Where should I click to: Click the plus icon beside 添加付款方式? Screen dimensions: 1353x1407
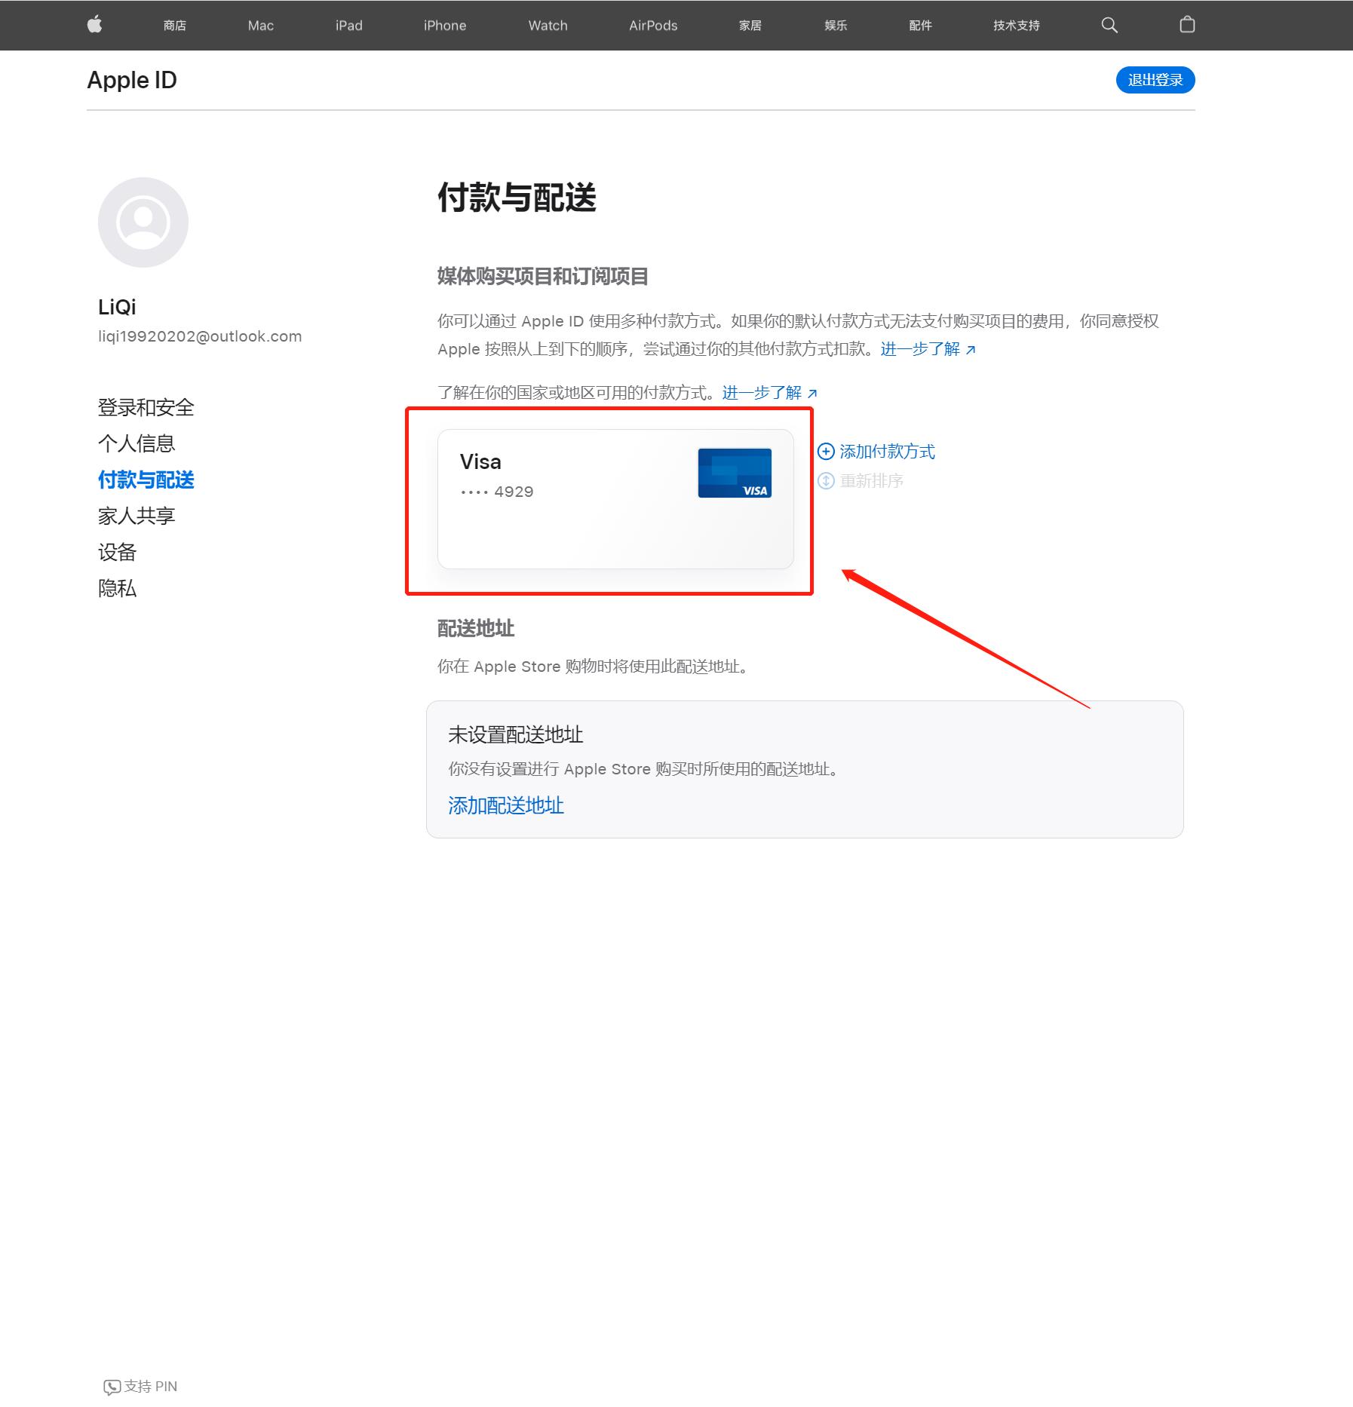coord(827,451)
